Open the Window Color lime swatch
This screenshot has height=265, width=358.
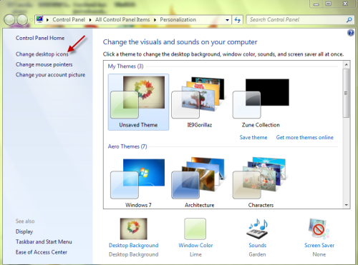coord(195,229)
